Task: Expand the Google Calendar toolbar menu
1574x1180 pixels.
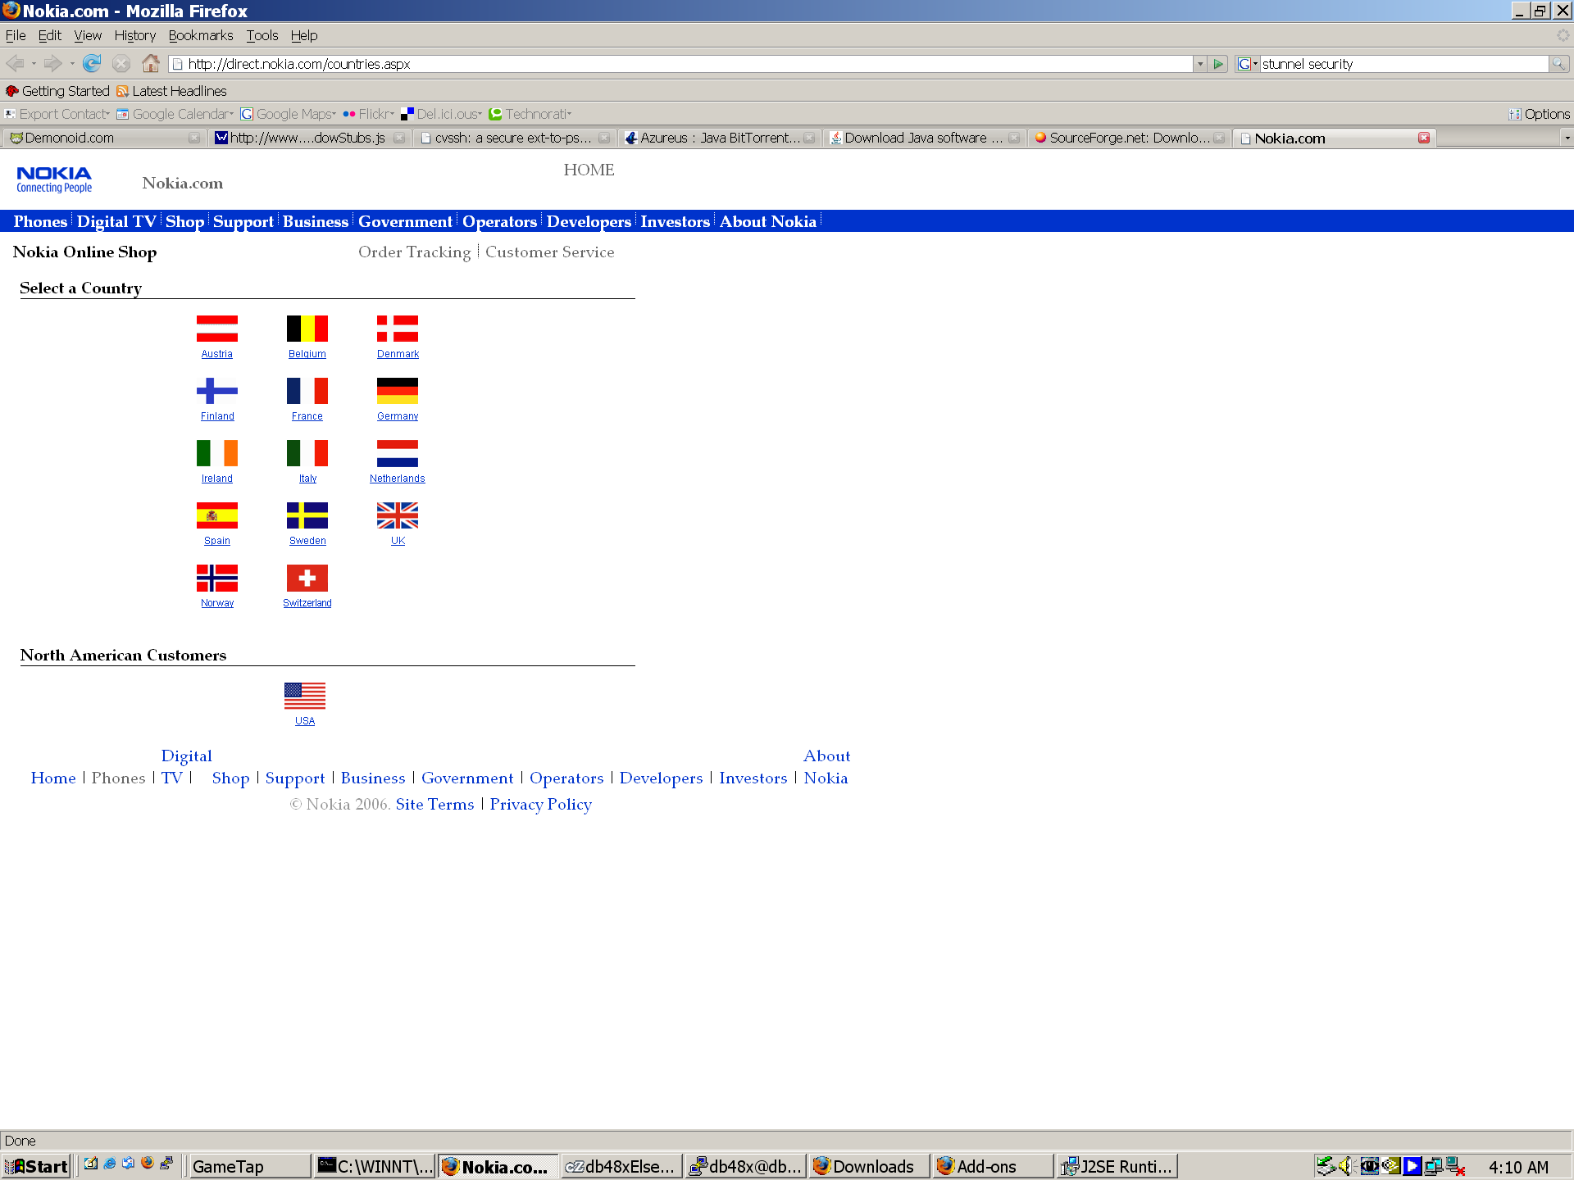Action: (x=175, y=114)
